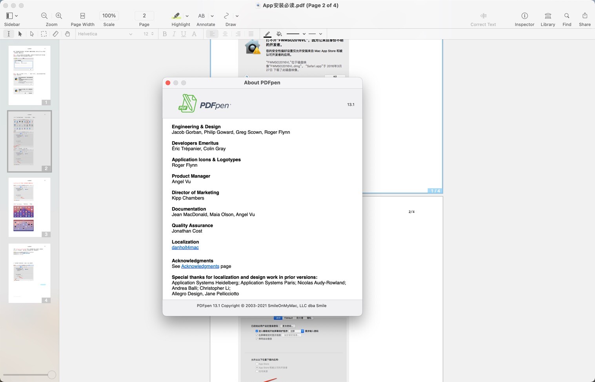This screenshot has height=382, width=595.
Task: Align text left
Action: (212, 34)
